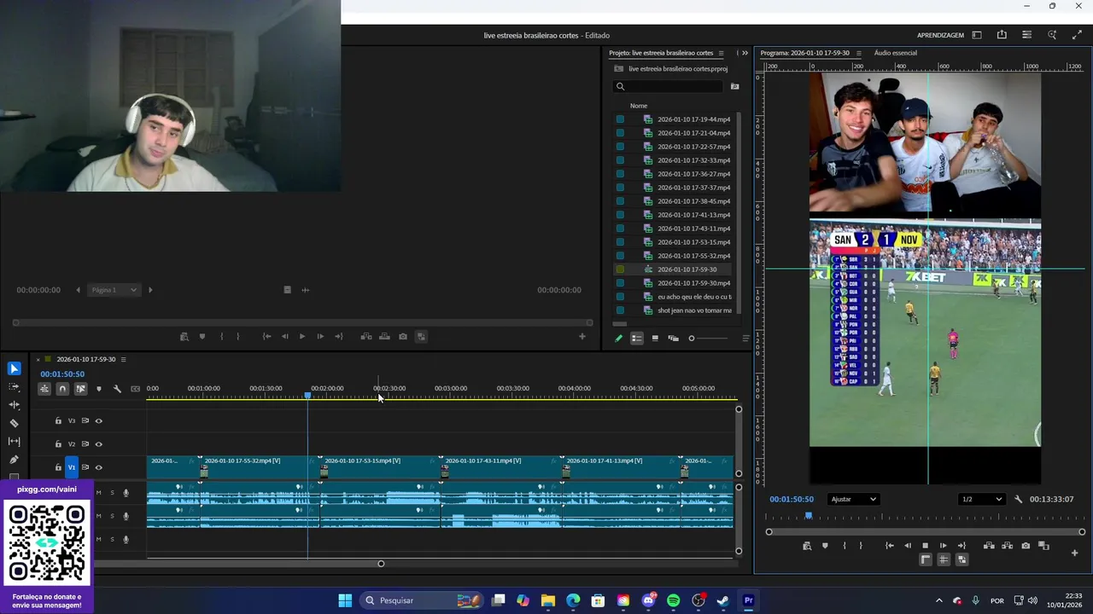Screen dimensions: 1093x614
Task: Go to In point in Program monitor
Action: [x=889, y=546]
